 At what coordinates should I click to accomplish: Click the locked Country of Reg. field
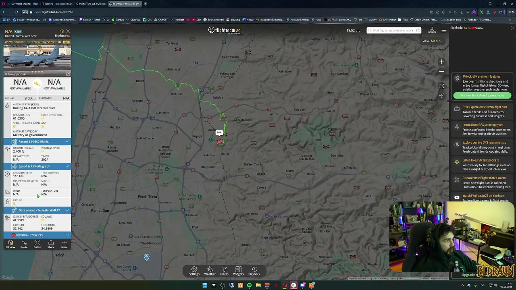52,116
